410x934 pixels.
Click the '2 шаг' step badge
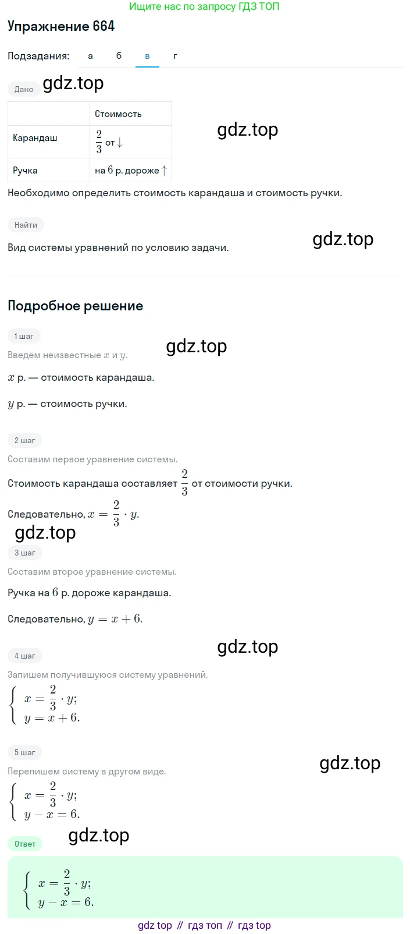[24, 440]
